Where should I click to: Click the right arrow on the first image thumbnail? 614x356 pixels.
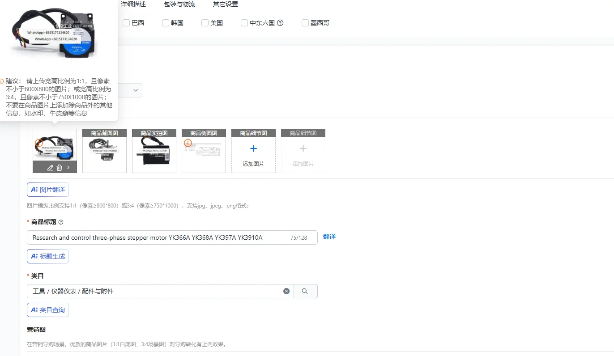point(68,168)
